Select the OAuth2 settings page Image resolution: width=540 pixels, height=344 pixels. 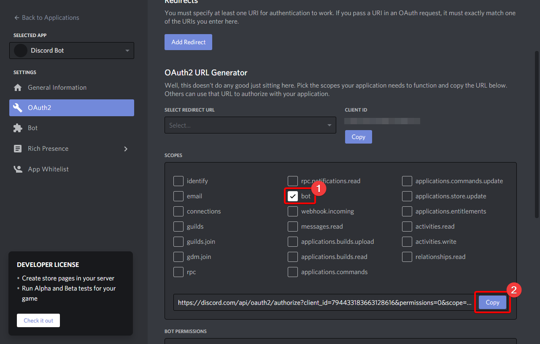[72, 108]
